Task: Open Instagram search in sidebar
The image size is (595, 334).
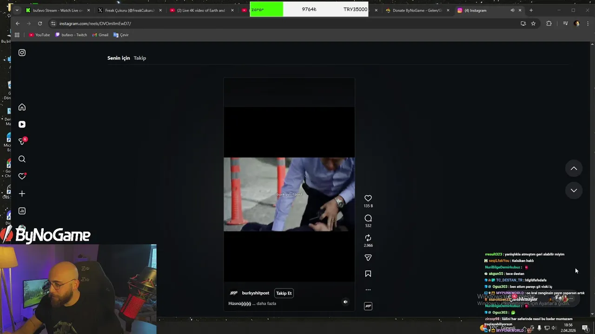Action: (22, 159)
